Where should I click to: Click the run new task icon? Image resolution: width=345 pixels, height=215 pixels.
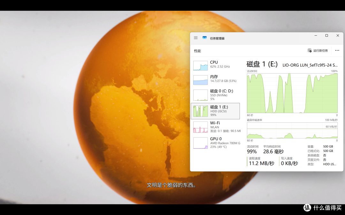[x=310, y=50]
